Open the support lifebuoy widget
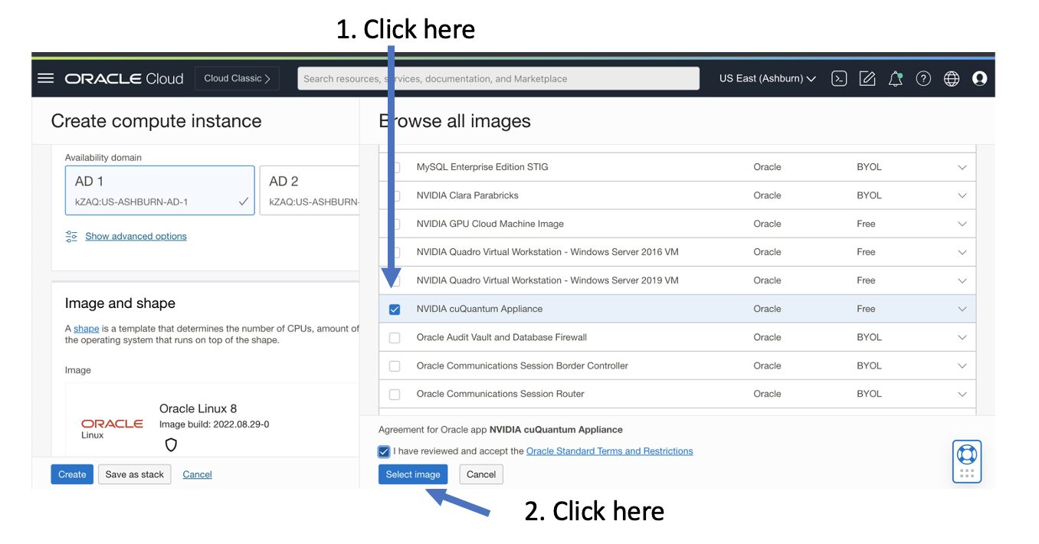This screenshot has height=544, width=1039. point(967,461)
